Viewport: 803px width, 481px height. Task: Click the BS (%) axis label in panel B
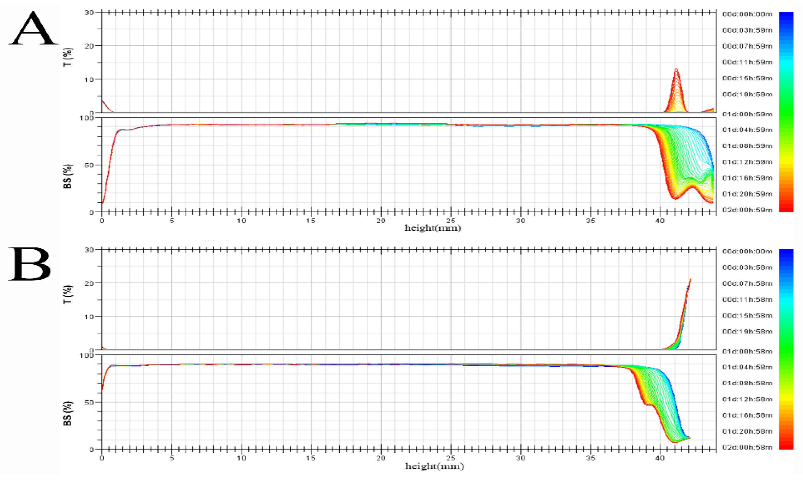[68, 413]
